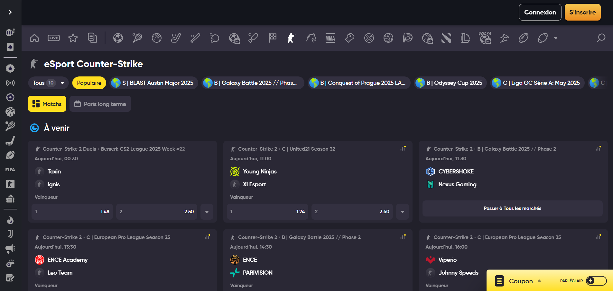Screen dimensions: 613x291
Task: Select the Volta football icon
Action: coord(485,38)
